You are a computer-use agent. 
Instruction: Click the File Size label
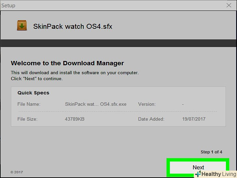28,119
